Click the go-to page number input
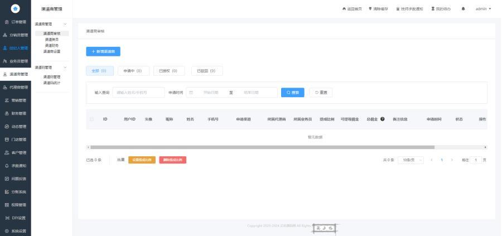The image size is (502, 236). (x=476, y=160)
